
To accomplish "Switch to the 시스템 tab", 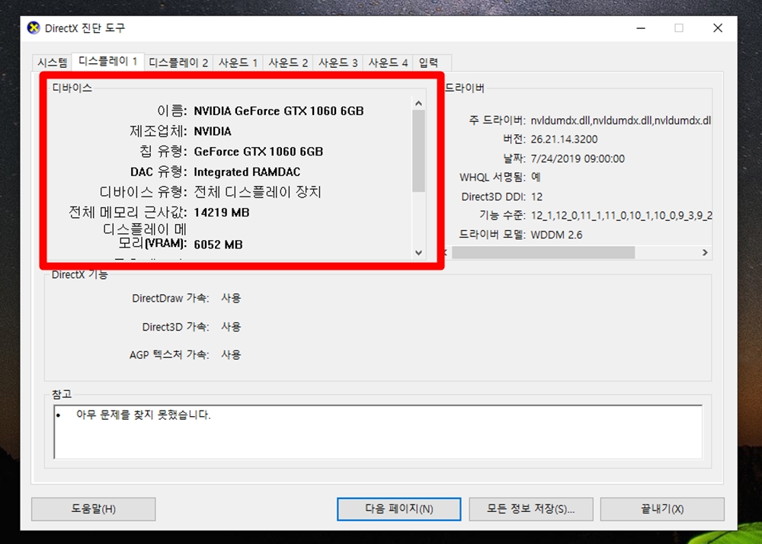I will pos(53,62).
